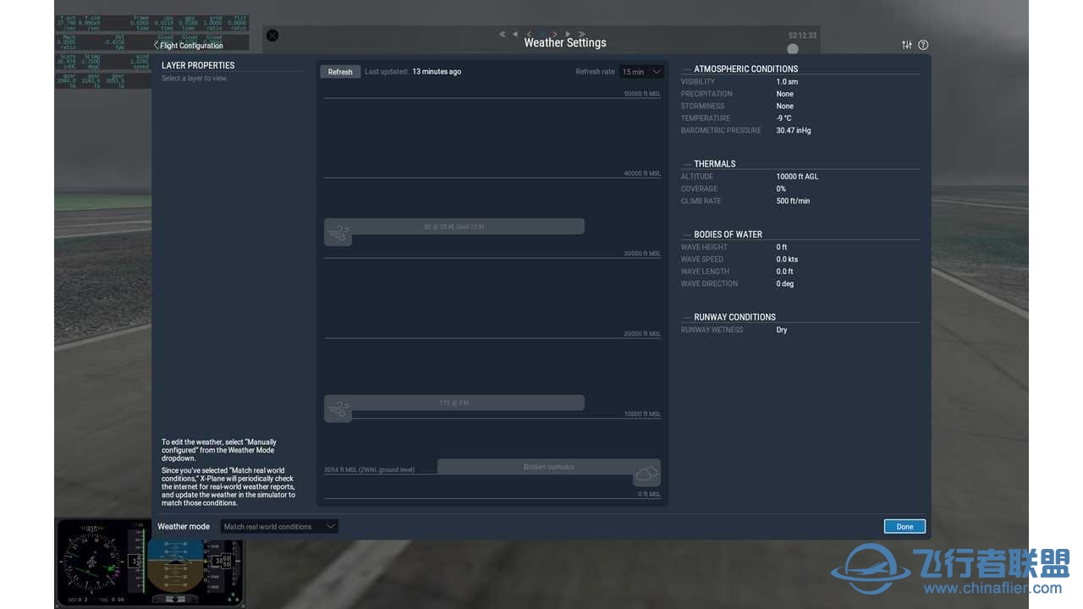
Task: Click visibility value '1.0 sm'
Action: [x=787, y=82]
